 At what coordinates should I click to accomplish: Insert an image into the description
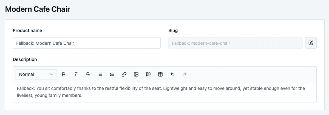tap(136, 74)
